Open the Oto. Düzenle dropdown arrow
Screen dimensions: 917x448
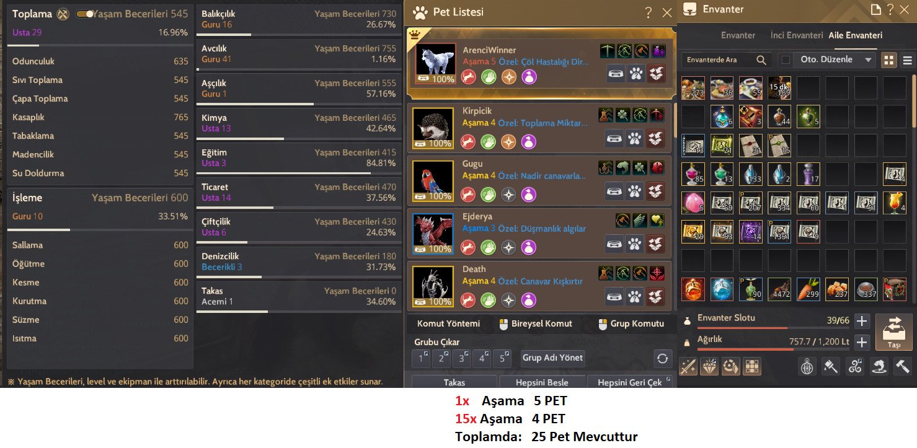868,60
